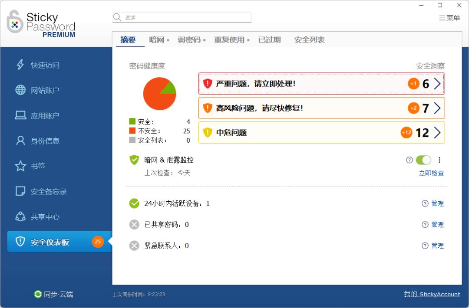Open the 菜单 hamburger menu
The image size is (469, 308).
pos(449,18)
